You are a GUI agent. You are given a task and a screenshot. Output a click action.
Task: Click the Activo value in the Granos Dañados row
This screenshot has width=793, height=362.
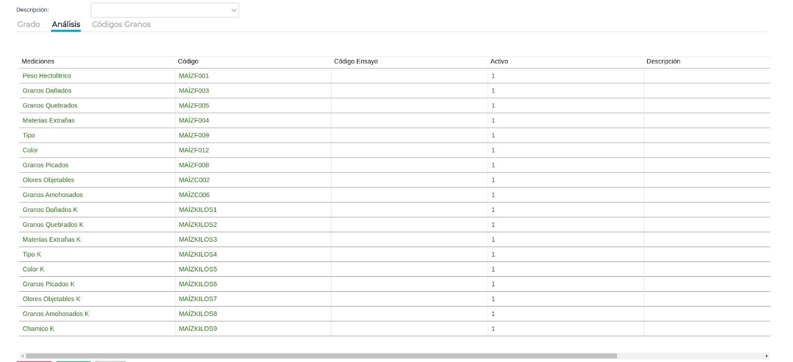pos(493,91)
